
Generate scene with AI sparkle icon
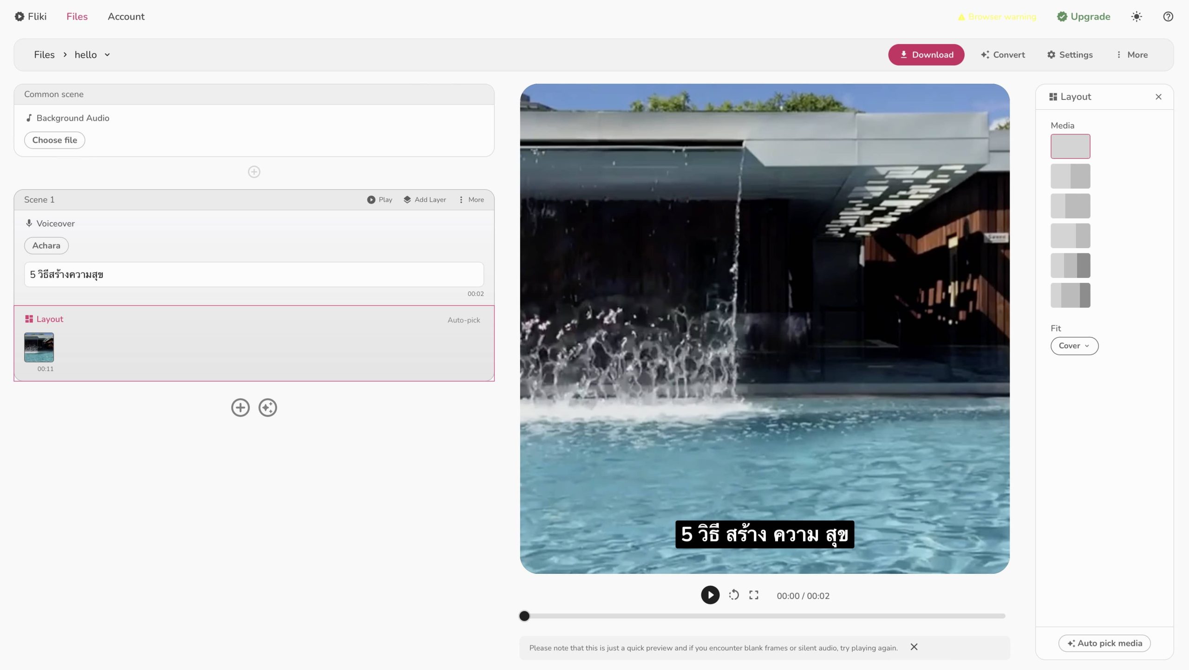[x=268, y=407]
